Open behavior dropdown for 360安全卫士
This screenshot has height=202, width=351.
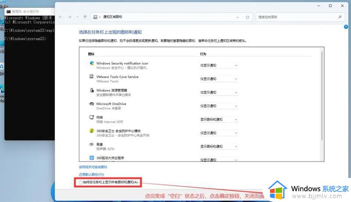[x=218, y=133]
